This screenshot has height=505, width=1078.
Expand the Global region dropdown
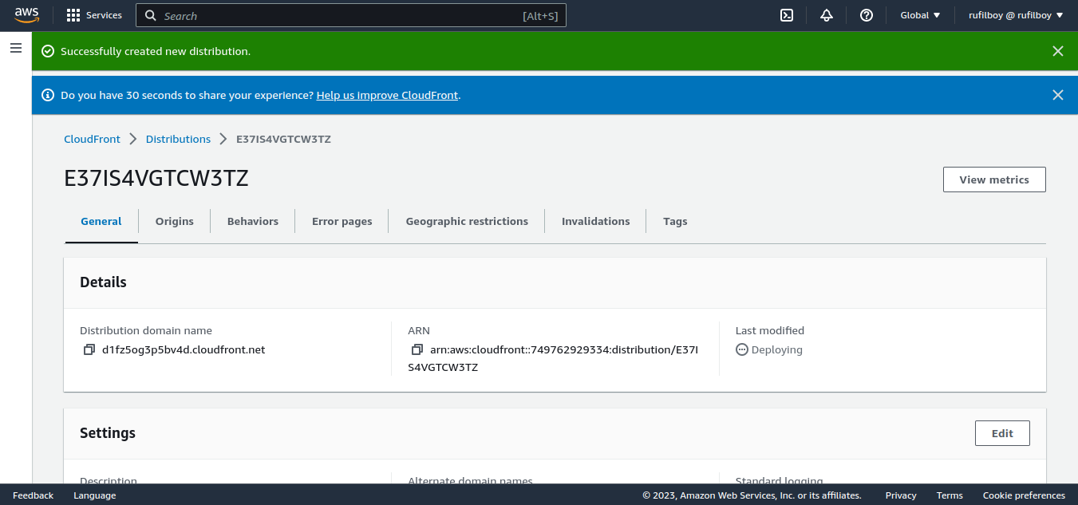[x=921, y=15]
